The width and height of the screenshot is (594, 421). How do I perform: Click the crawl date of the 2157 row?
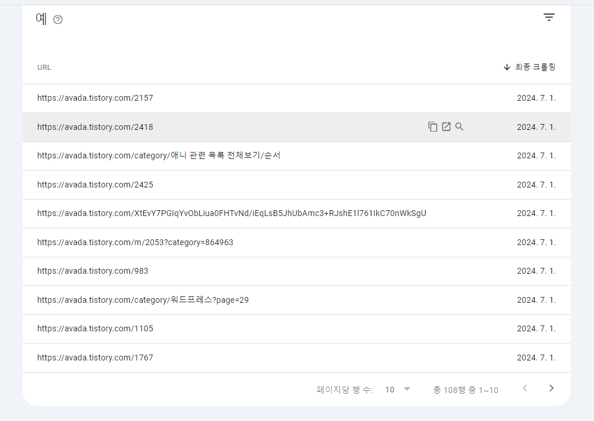(x=536, y=98)
